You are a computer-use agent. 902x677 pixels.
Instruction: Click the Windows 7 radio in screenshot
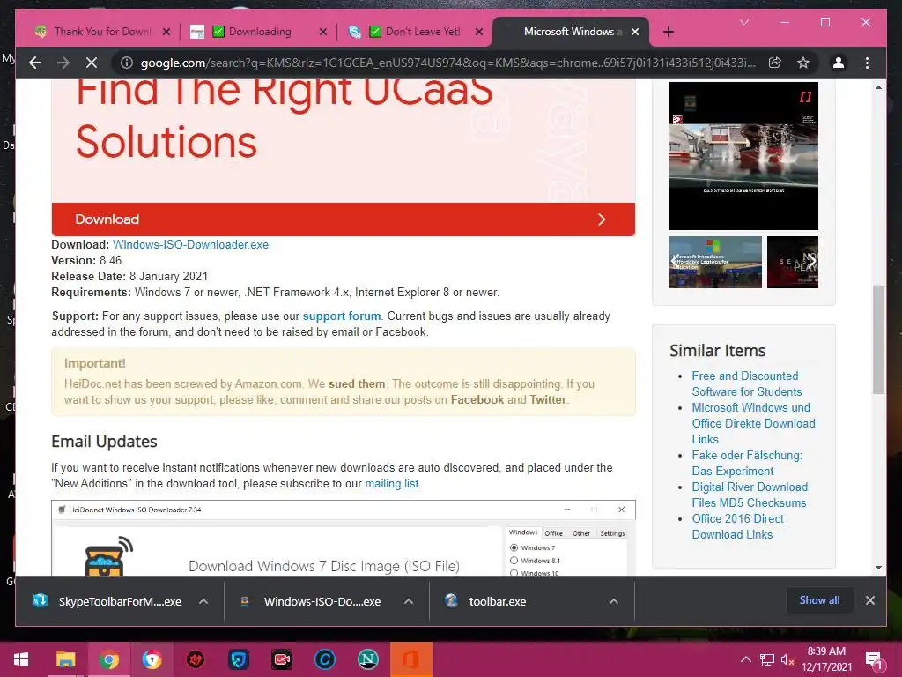[x=514, y=547]
